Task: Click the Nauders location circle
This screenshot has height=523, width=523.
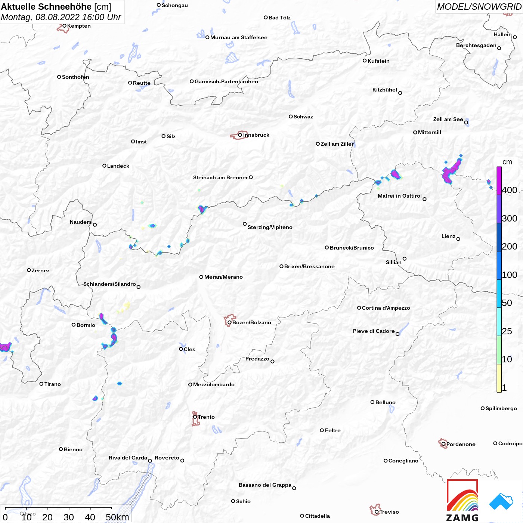Action: [95, 225]
